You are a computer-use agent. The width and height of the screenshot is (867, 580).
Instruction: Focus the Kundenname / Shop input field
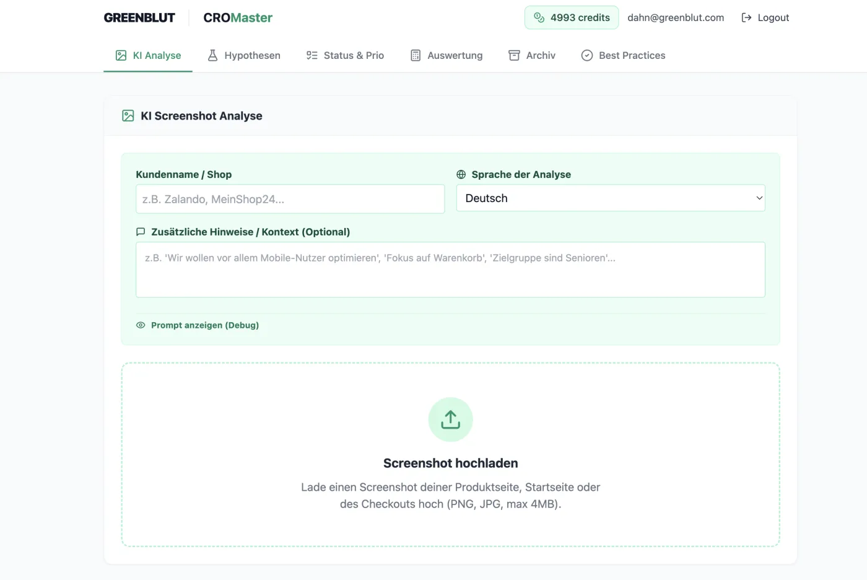point(290,199)
